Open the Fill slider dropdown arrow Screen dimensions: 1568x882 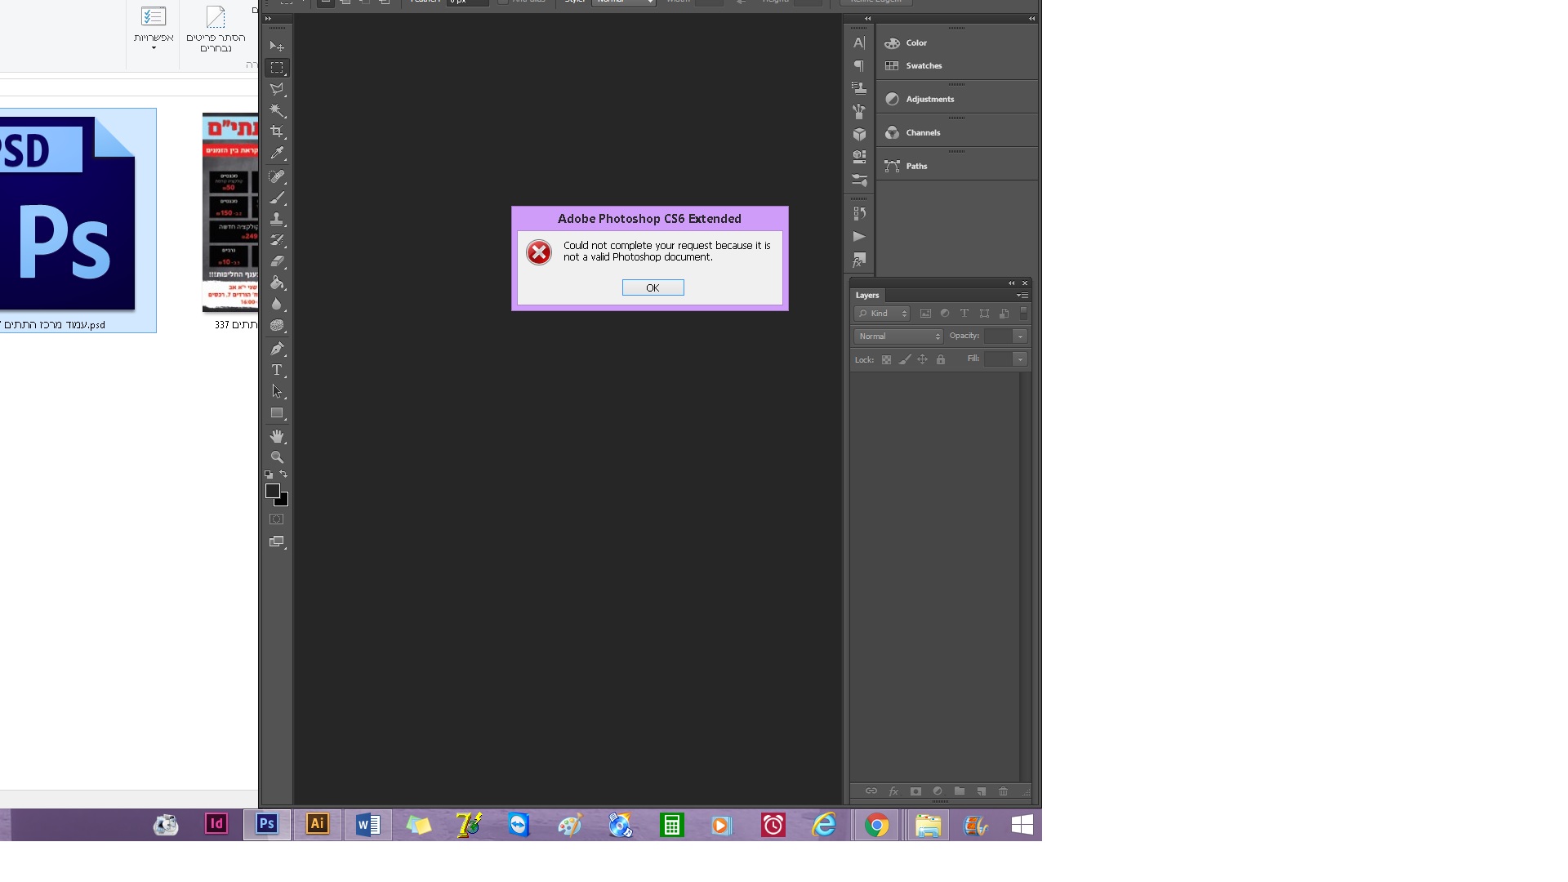point(1020,359)
